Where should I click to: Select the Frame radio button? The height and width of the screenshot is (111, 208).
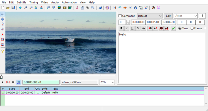coord(192,28)
